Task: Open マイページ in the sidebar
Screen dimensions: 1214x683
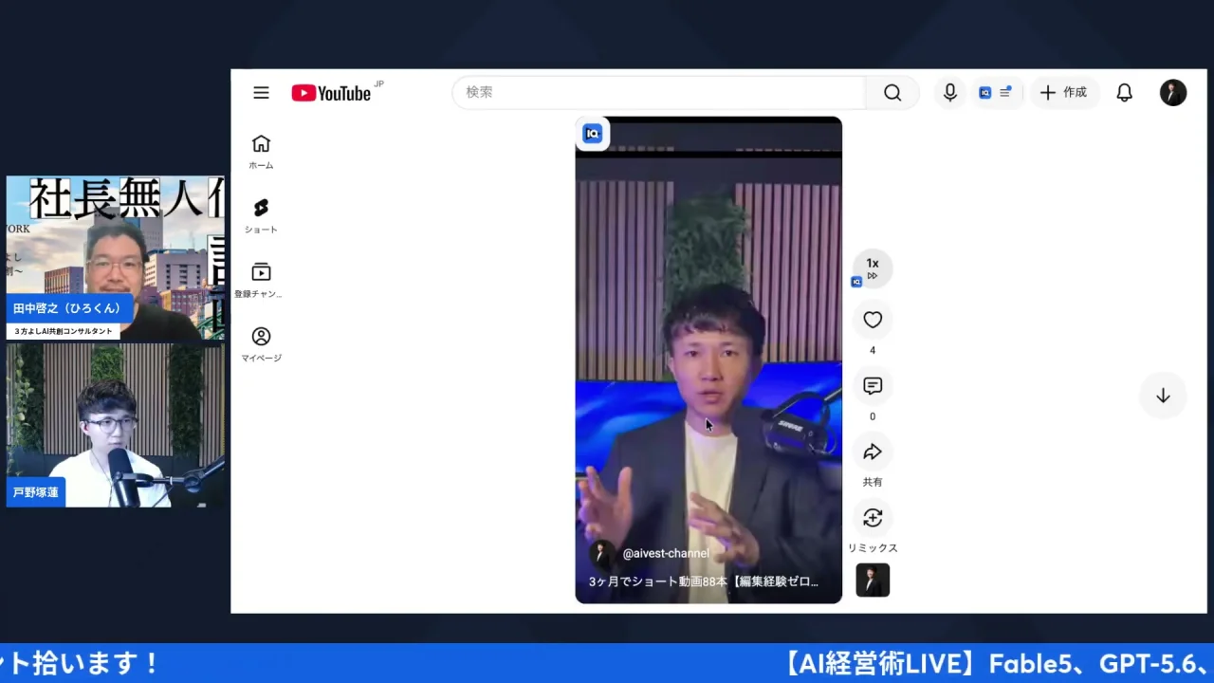Action: coord(261,344)
